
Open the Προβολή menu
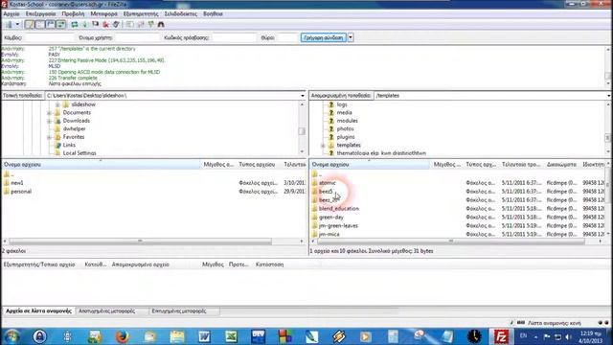(73, 13)
